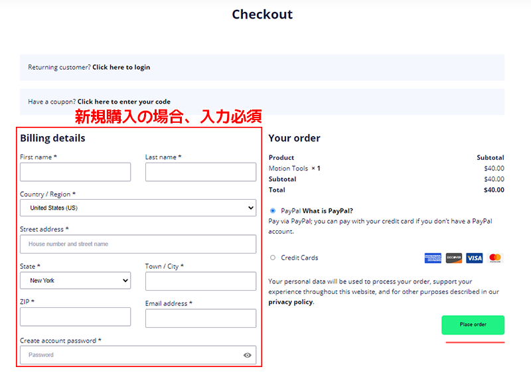Toggle password visibility eye icon
Viewport: 531px width, 373px height.
(247, 355)
